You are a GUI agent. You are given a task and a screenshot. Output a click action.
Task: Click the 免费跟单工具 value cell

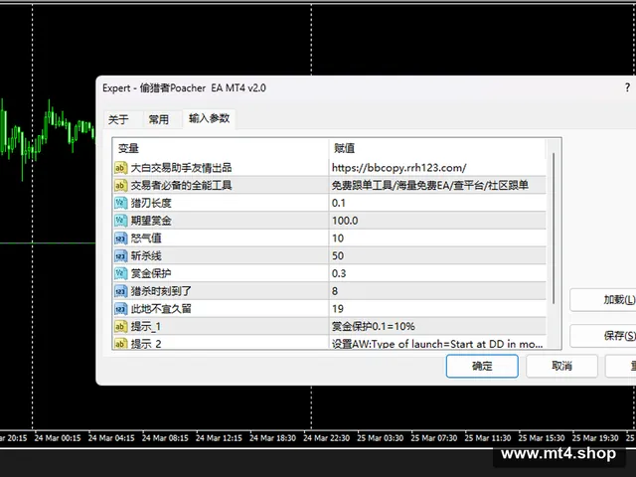437,186
